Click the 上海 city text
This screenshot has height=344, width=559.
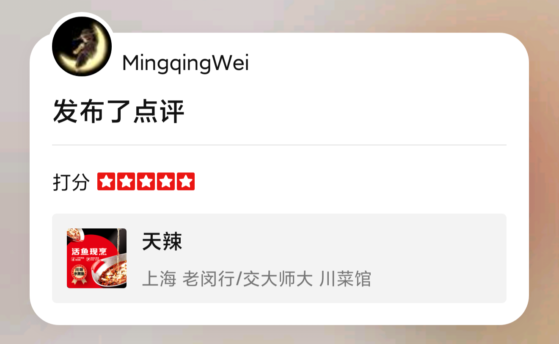159,279
